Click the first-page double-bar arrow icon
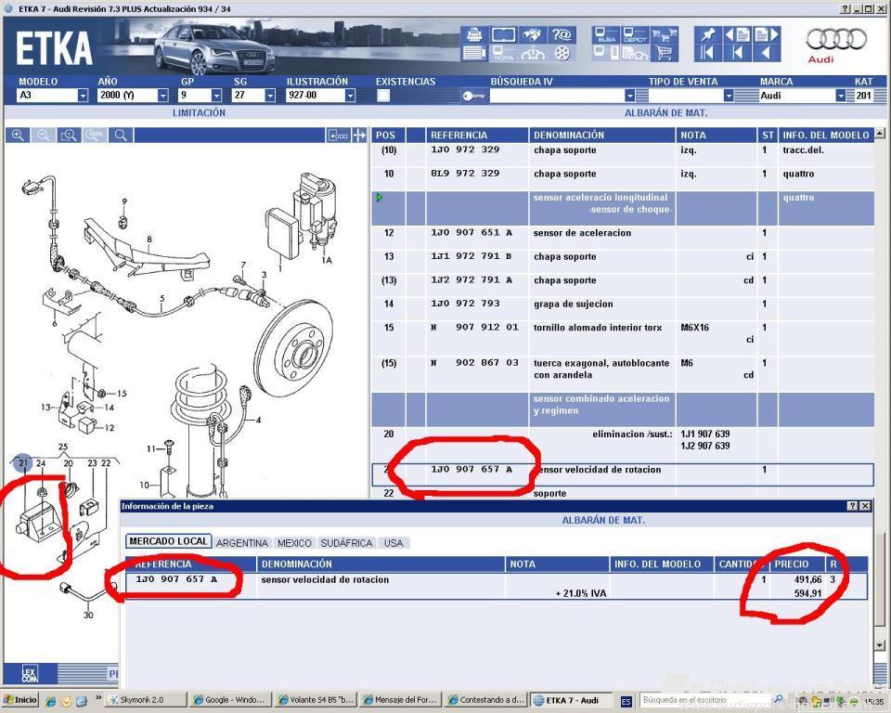Image resolution: width=891 pixels, height=713 pixels. [x=708, y=54]
